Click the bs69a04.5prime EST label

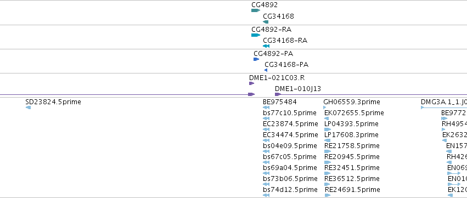pyautogui.click(x=290, y=168)
